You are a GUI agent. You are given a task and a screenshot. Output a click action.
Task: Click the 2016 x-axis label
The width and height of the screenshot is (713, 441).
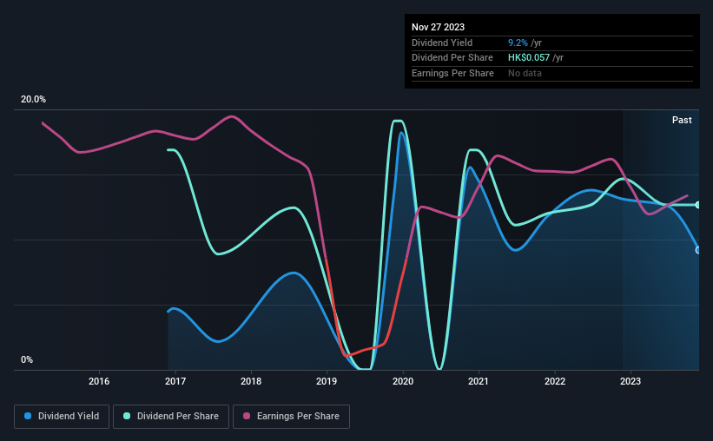[x=99, y=381]
